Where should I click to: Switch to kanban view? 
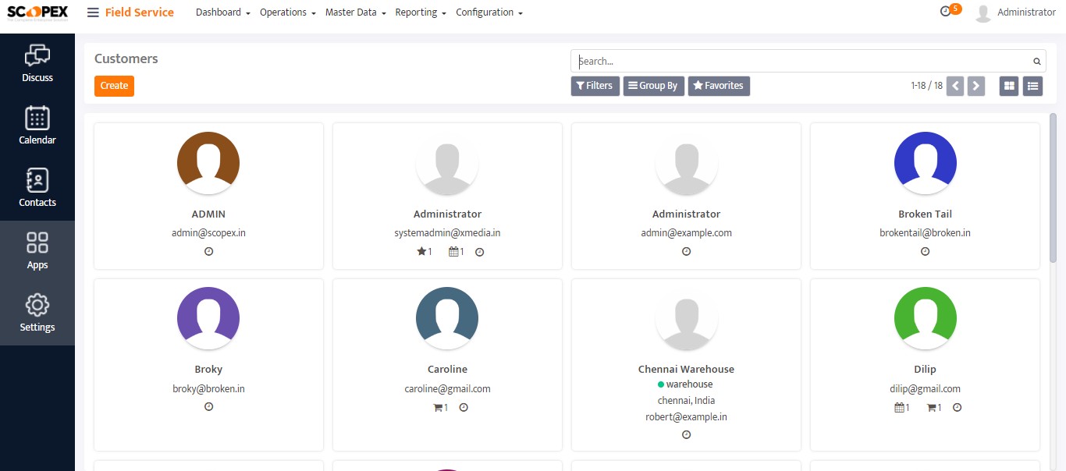[1010, 86]
